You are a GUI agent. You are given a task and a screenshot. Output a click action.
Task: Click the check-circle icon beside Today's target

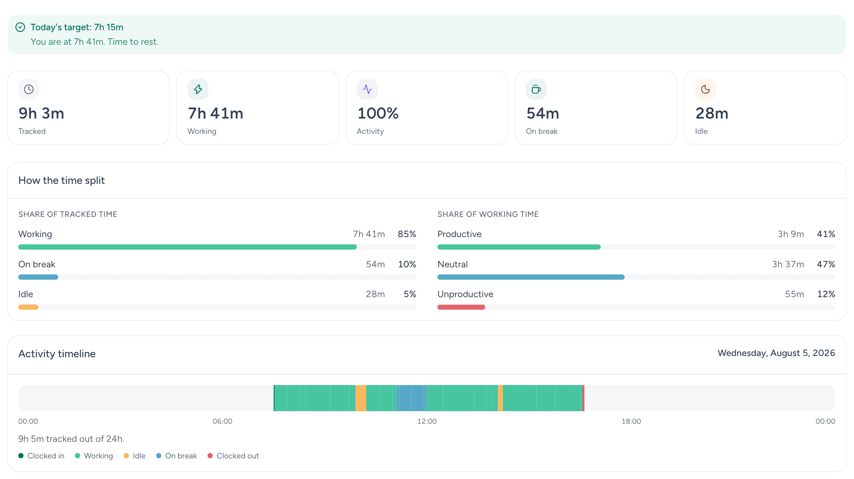[x=20, y=27]
